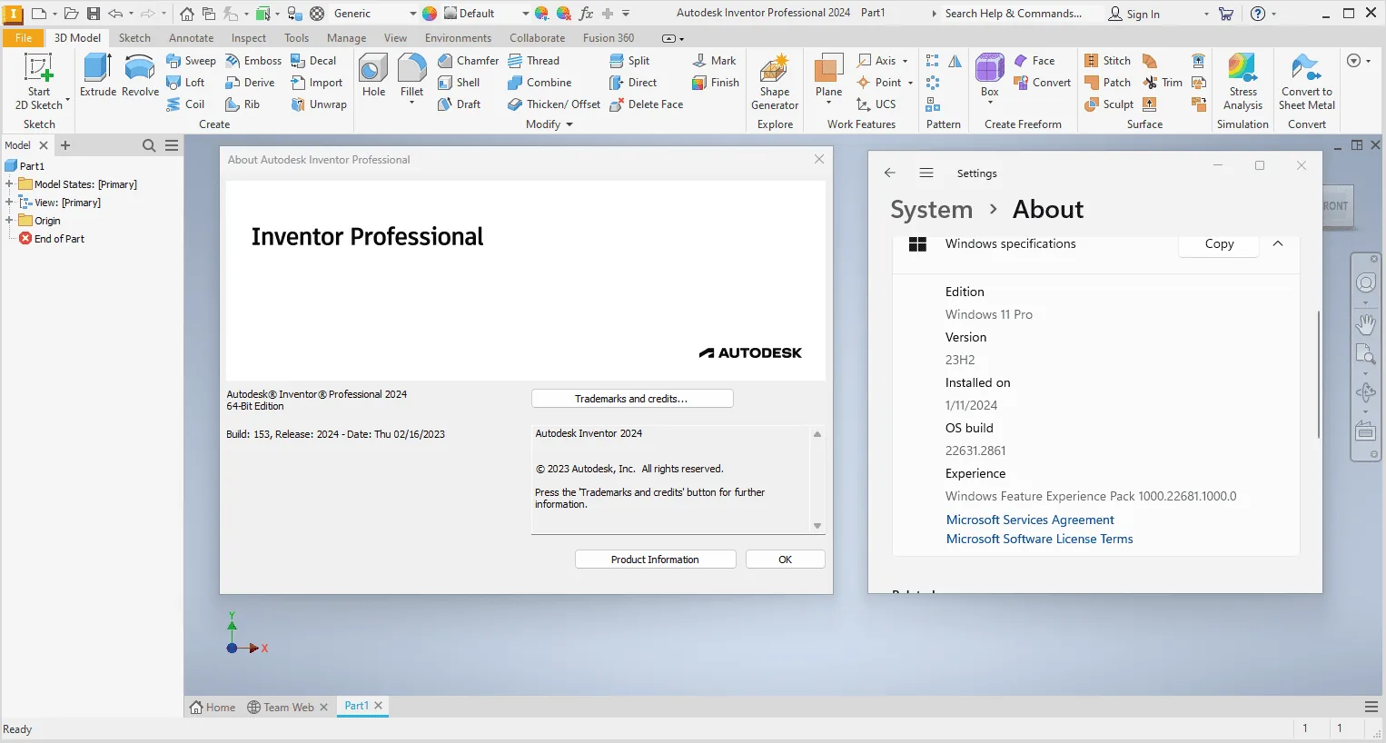The image size is (1386, 743).
Task: Apply a Decal
Action: click(x=313, y=61)
